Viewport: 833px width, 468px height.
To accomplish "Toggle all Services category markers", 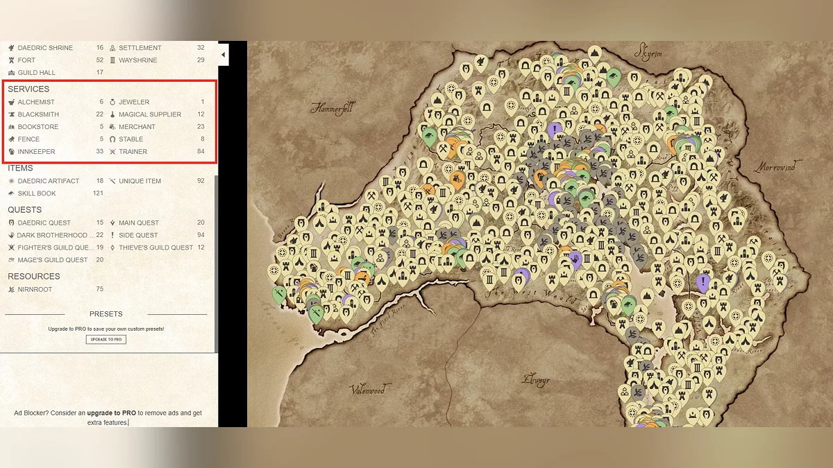I will tap(28, 89).
